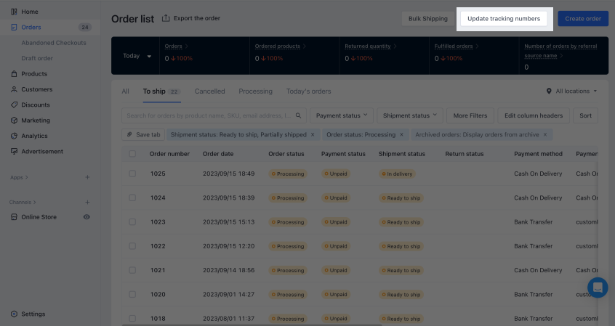The height and width of the screenshot is (326, 615).
Task: Switch to the Processing tab
Action: pos(255,91)
